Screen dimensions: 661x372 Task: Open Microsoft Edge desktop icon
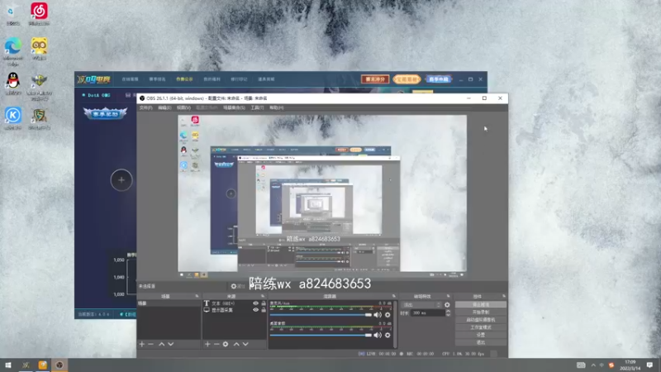pyautogui.click(x=13, y=51)
